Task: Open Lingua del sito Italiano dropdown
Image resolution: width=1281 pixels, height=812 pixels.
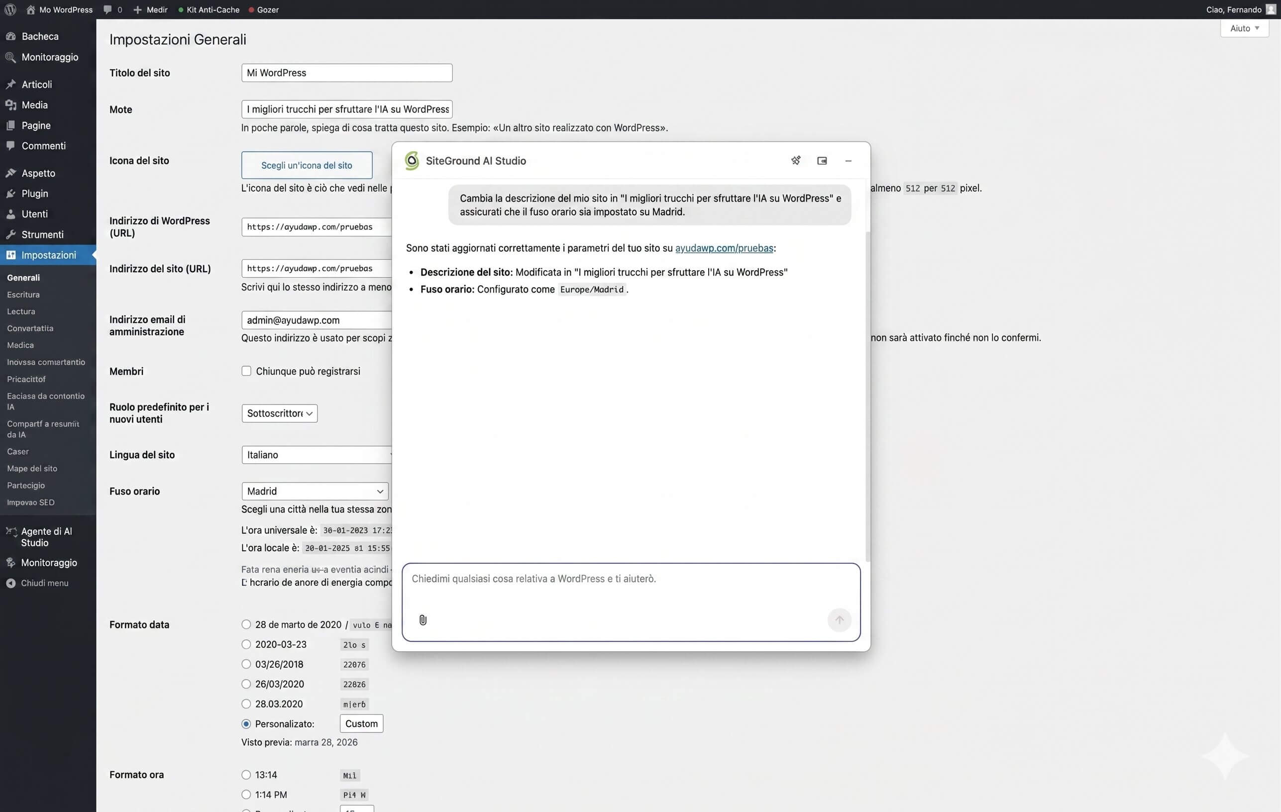Action: pos(317,455)
